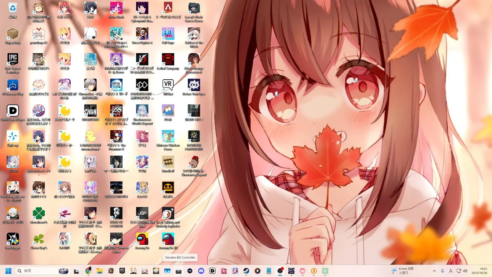Screen dimensions: 492x277
Task: Select the Persona 3 Reload icon
Action: 116,85
